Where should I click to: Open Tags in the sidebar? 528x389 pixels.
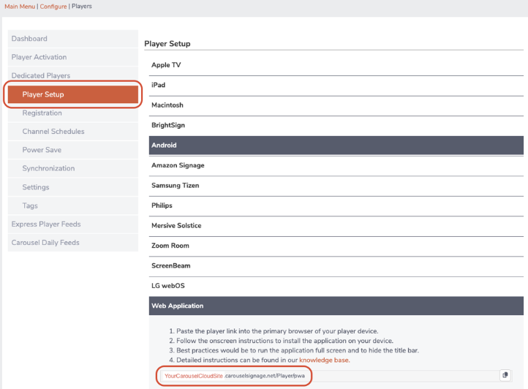[x=72, y=205]
